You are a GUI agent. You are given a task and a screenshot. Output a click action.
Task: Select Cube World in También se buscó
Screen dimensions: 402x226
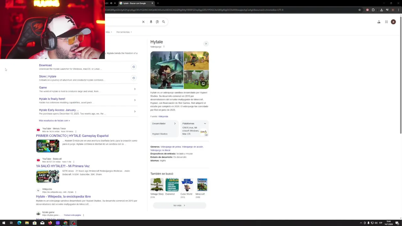pyautogui.click(x=187, y=188)
